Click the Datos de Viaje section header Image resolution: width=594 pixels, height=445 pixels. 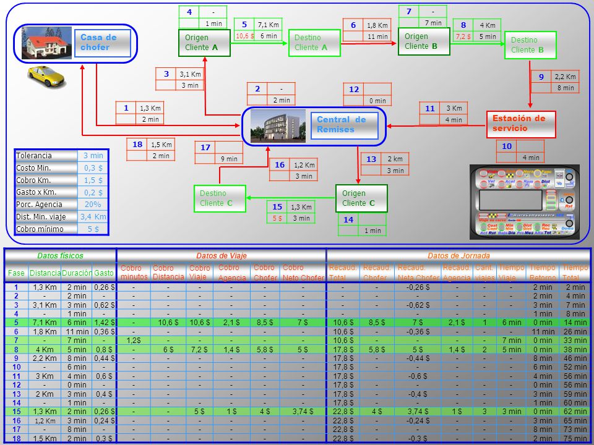[222, 256]
